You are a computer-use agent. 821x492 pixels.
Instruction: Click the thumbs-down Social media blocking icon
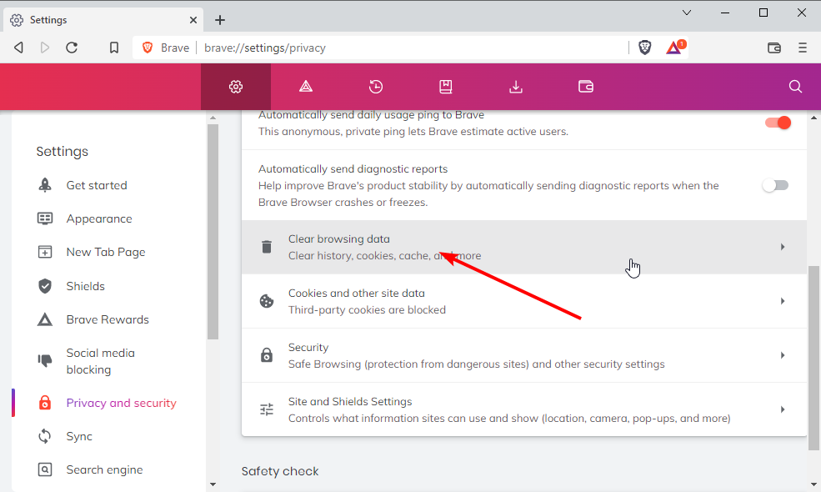(x=45, y=360)
